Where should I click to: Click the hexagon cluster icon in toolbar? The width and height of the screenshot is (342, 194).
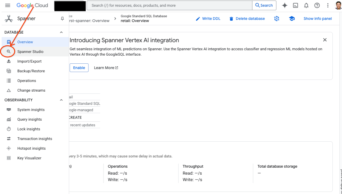click(277, 19)
